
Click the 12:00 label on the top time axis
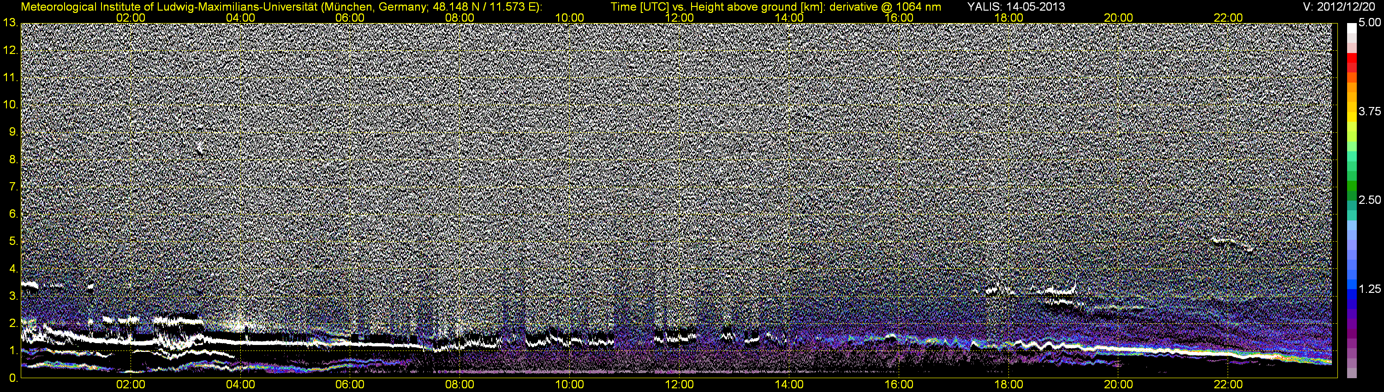click(680, 18)
